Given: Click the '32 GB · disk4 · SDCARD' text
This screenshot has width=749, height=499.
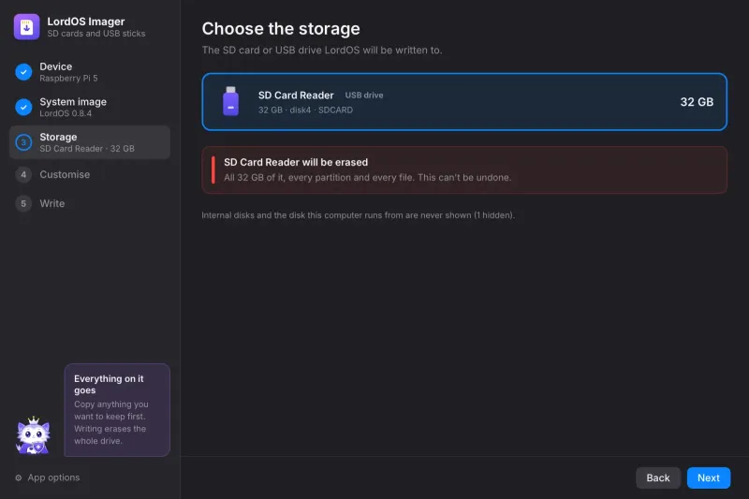Looking at the screenshot, I should [x=306, y=110].
